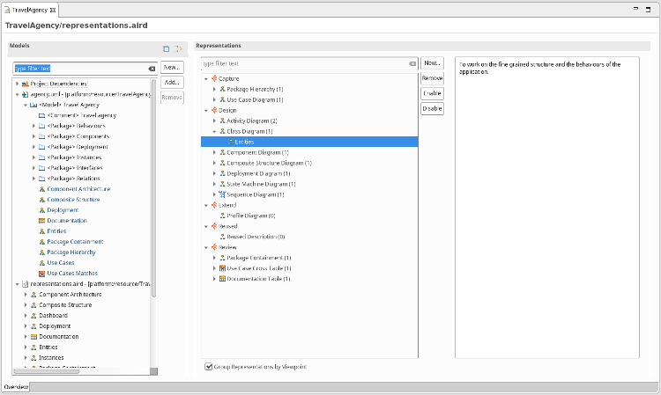This screenshot has width=661, height=395.
Task: Click the Enable viewpoint button
Action: click(432, 93)
